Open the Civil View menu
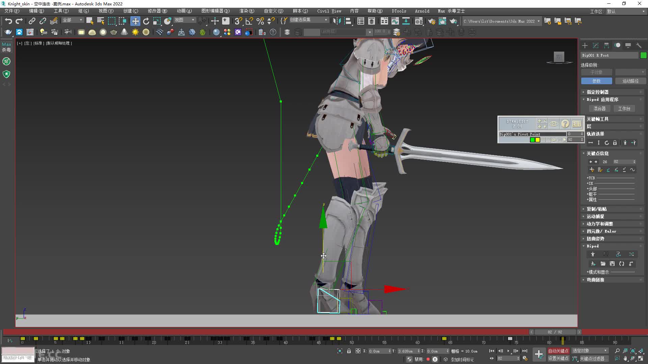Viewport: 648px width, 364px height. coord(329,11)
